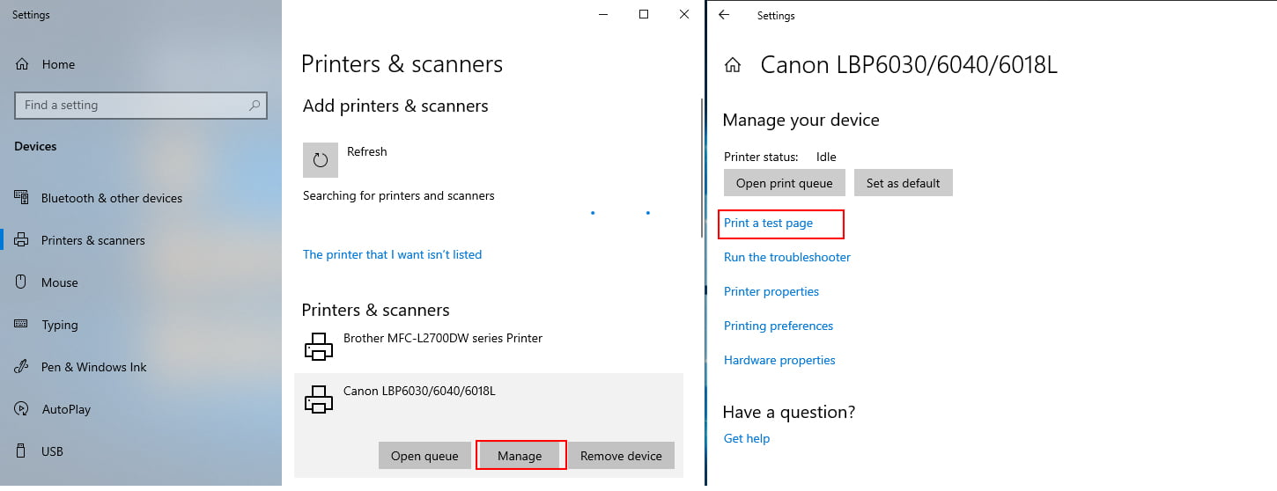Viewport: 1277px width, 491px height.
Task: Click the Typing keyboard icon
Action: tap(22, 325)
